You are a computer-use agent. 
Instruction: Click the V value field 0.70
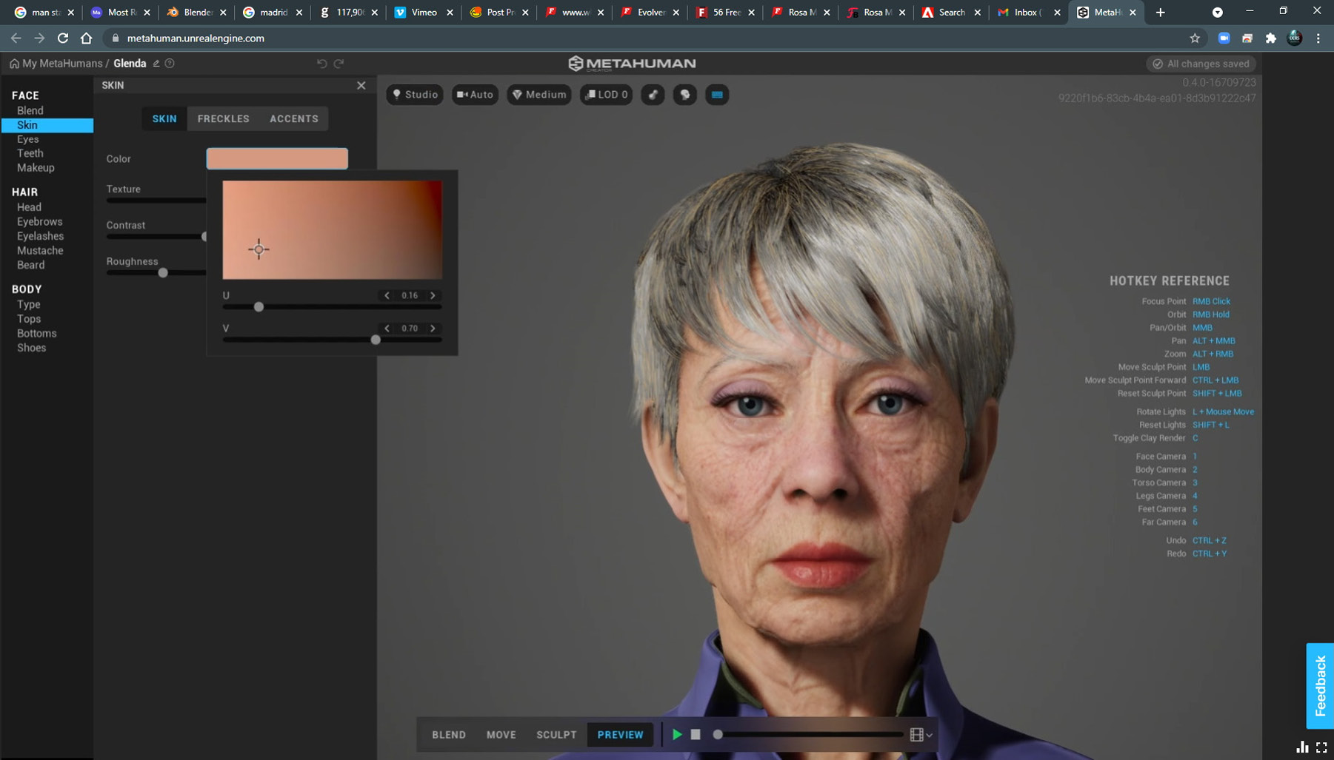410,328
